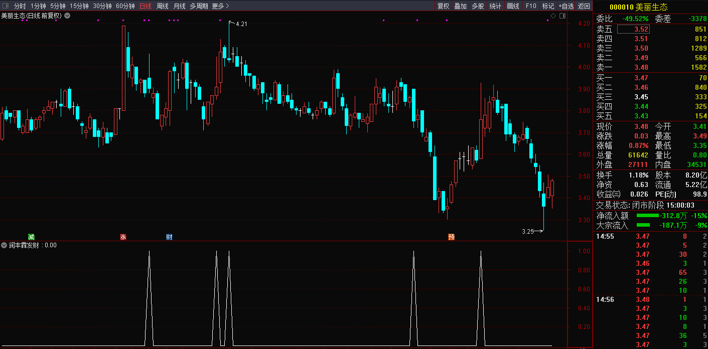Open the 多周期 multi-period view
Viewport: 708px width, 349px height.
coord(199,6)
